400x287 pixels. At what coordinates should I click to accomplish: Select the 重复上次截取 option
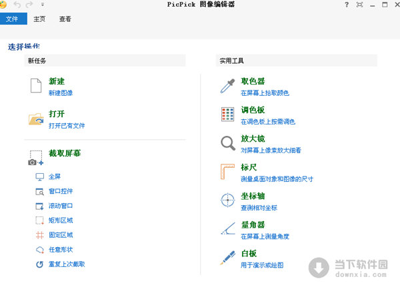point(67,264)
